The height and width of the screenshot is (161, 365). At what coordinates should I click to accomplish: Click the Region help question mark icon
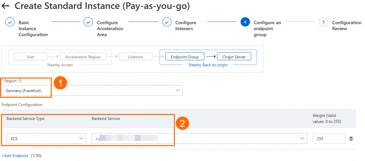[20, 81]
